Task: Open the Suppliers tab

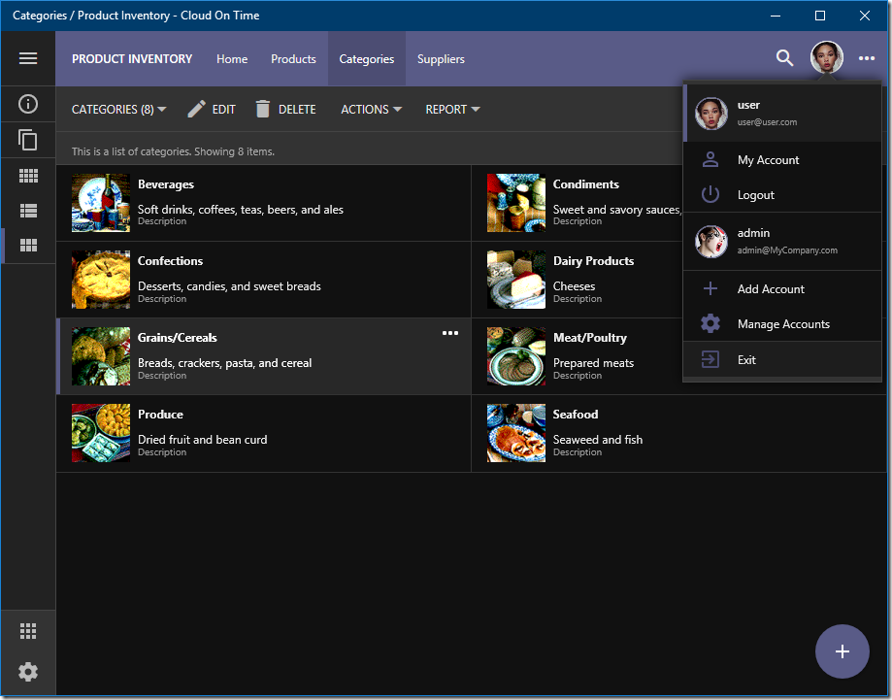Action: [441, 59]
